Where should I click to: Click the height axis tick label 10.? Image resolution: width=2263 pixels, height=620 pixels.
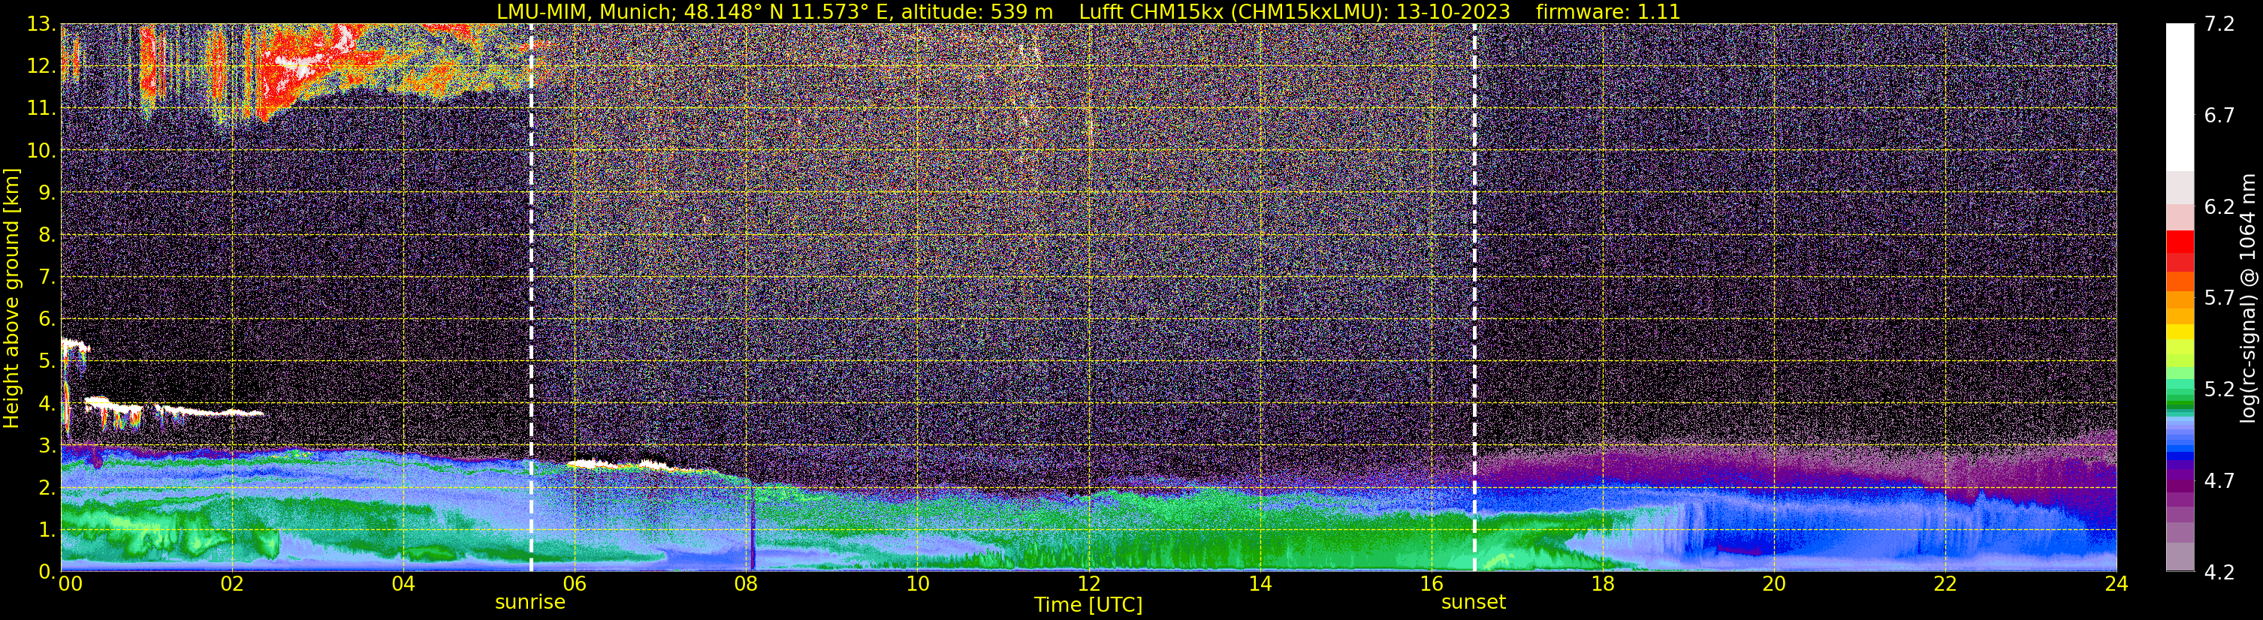coord(41,150)
